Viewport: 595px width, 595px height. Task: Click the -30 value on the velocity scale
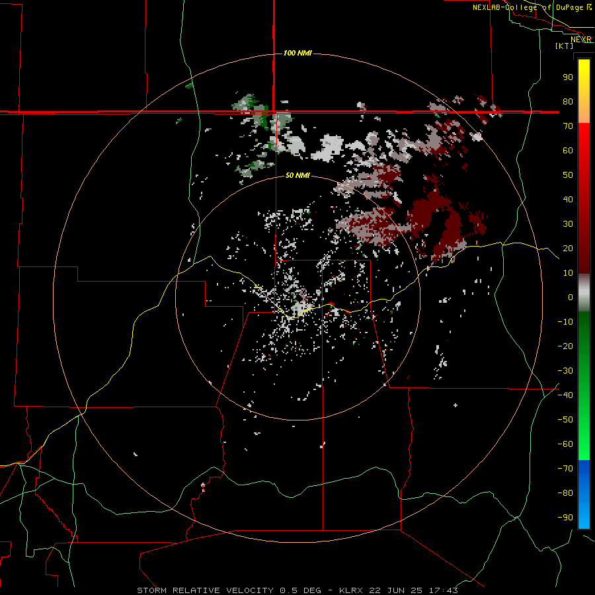(x=565, y=371)
